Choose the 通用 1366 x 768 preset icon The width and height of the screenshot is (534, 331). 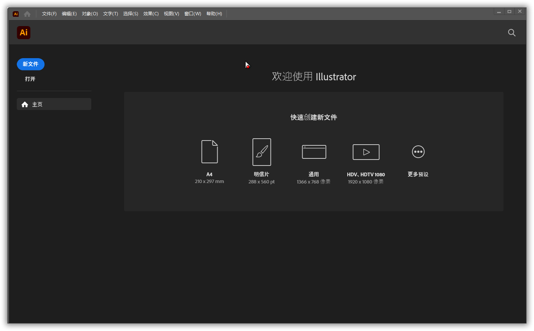pyautogui.click(x=314, y=152)
